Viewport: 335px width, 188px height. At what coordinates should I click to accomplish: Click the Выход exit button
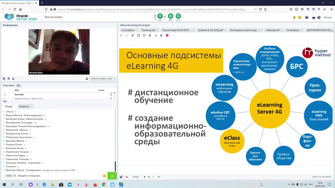point(328,17)
